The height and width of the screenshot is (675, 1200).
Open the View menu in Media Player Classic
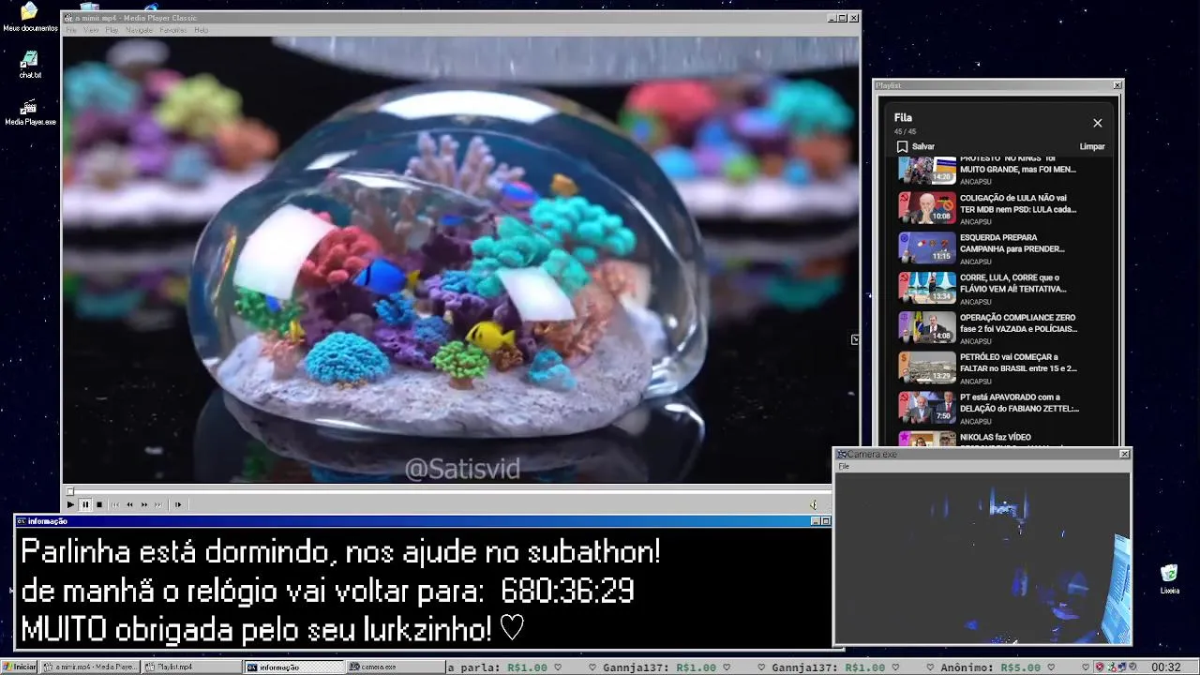pyautogui.click(x=91, y=30)
